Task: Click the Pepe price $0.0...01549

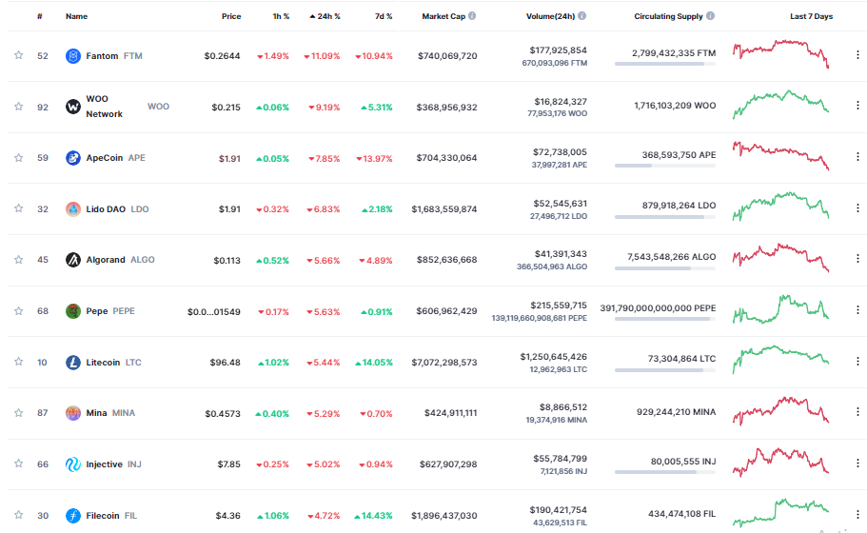Action: [x=214, y=312]
